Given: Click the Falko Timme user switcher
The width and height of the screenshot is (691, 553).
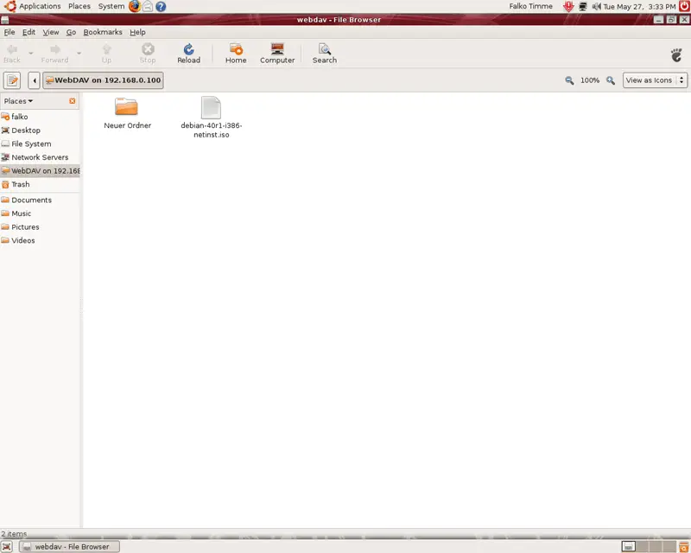Looking at the screenshot, I should pyautogui.click(x=530, y=6).
